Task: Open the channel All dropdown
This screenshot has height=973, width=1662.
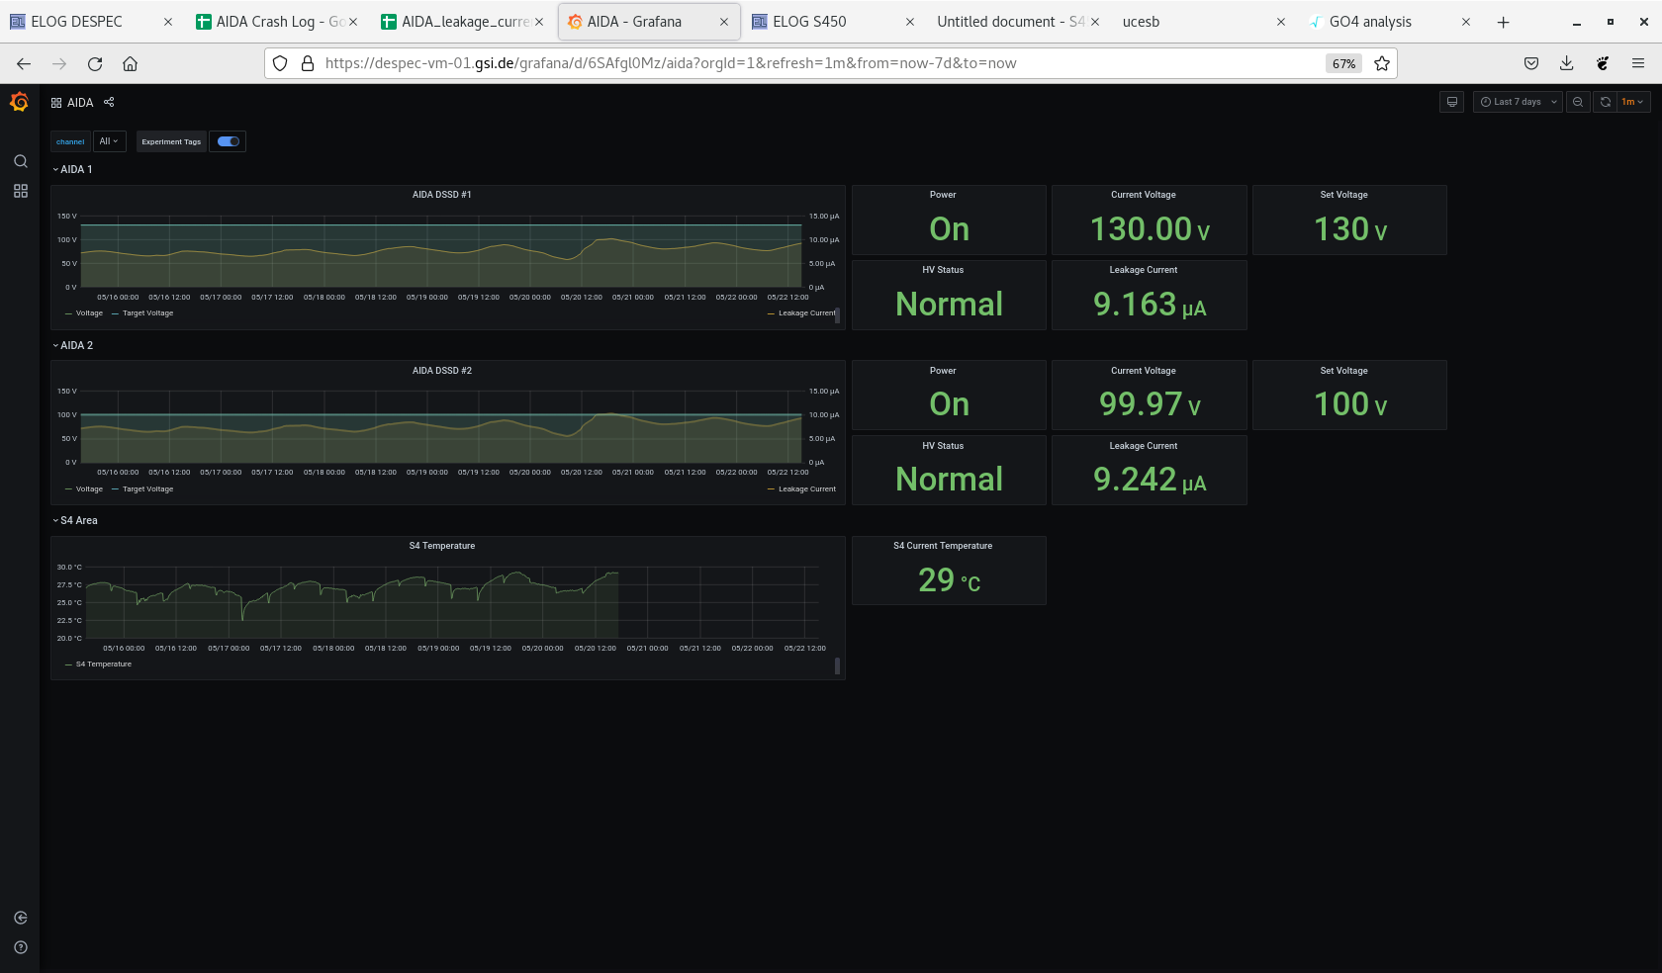Action: point(109,141)
